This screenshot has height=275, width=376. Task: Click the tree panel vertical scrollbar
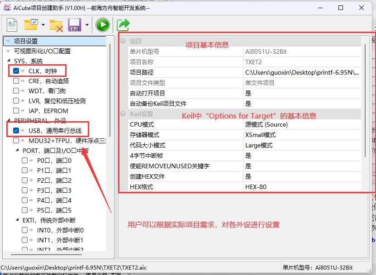(110, 90)
